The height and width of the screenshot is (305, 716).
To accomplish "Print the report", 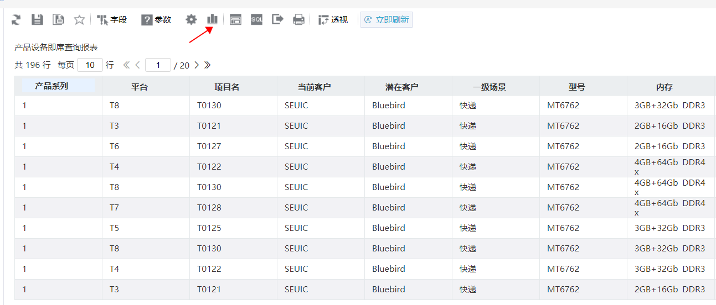I will [x=298, y=20].
